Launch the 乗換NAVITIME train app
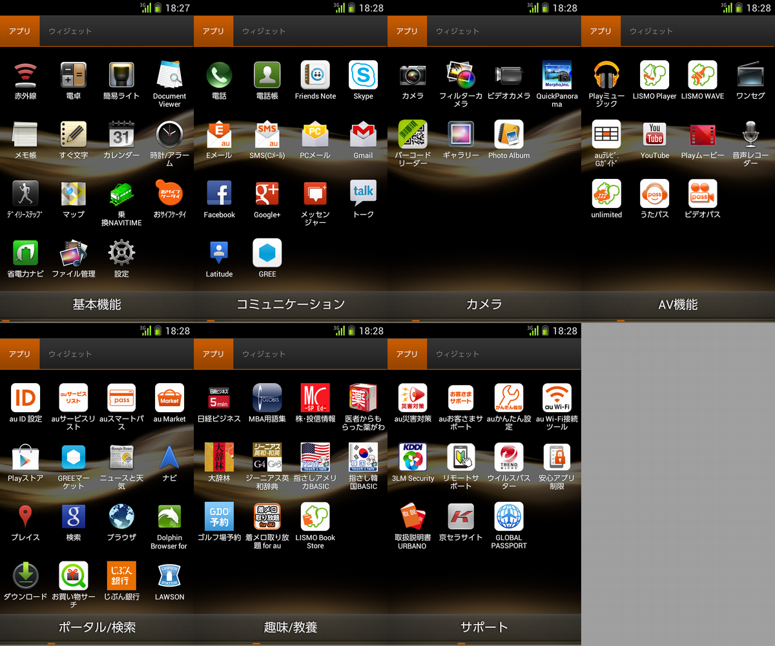775x646 pixels. [121, 194]
